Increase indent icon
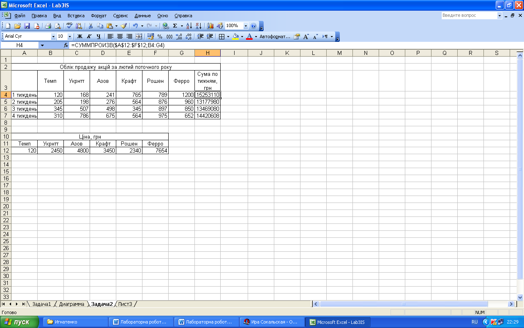Screen dimensions: 524x328 [210, 36]
